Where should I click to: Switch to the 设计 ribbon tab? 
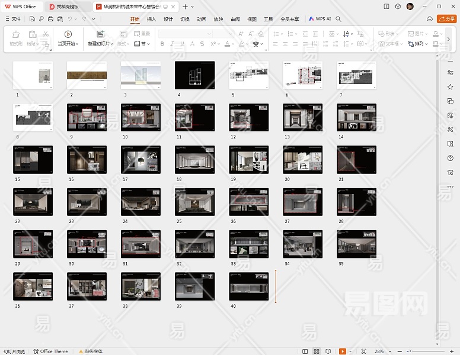coord(168,19)
